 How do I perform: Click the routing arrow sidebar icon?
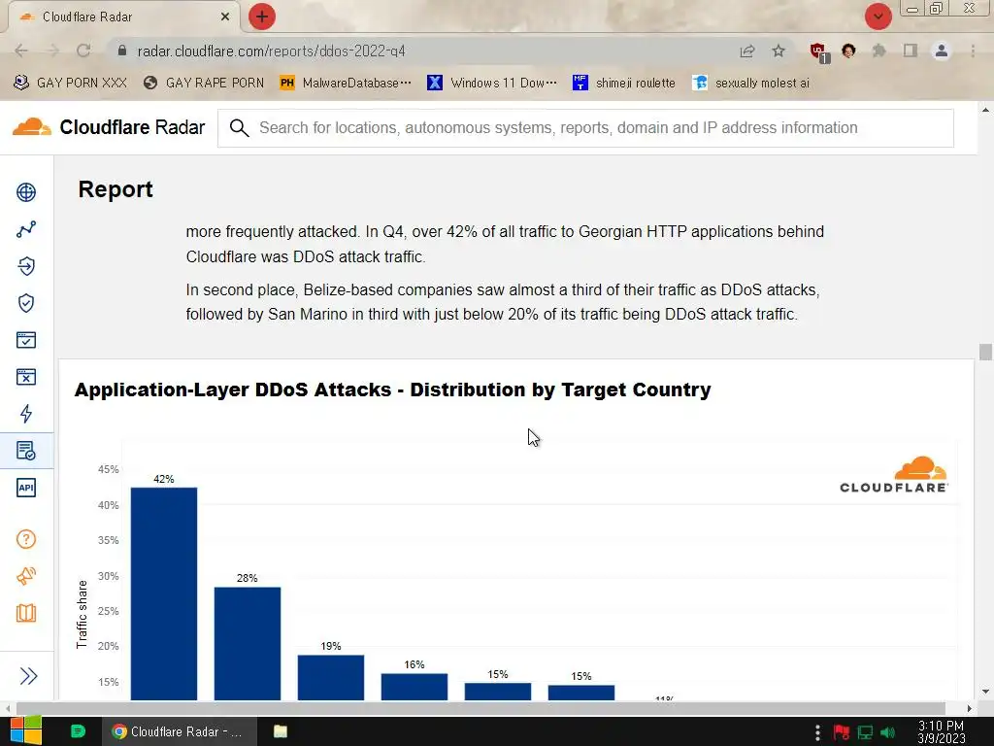(x=26, y=266)
